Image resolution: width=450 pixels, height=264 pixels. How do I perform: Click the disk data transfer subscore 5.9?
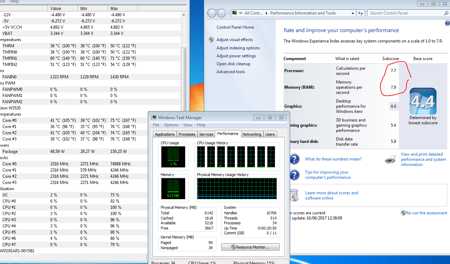[393, 141]
